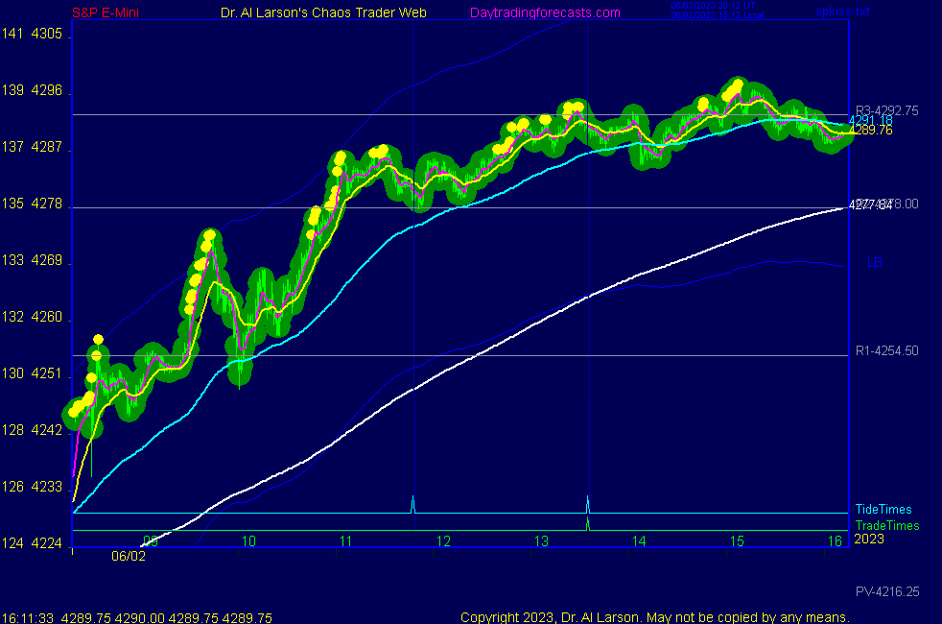942x624 pixels.
Task: Click the TideTimes legend label
Action: point(883,509)
